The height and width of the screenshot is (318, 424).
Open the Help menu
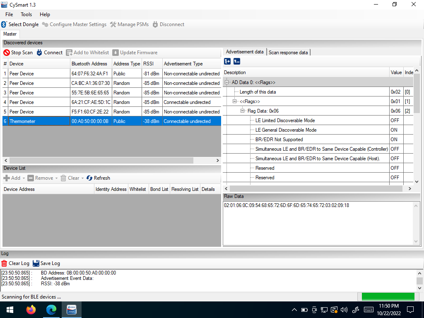point(45,14)
